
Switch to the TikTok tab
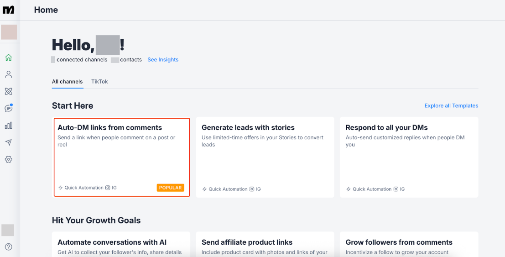click(x=99, y=82)
